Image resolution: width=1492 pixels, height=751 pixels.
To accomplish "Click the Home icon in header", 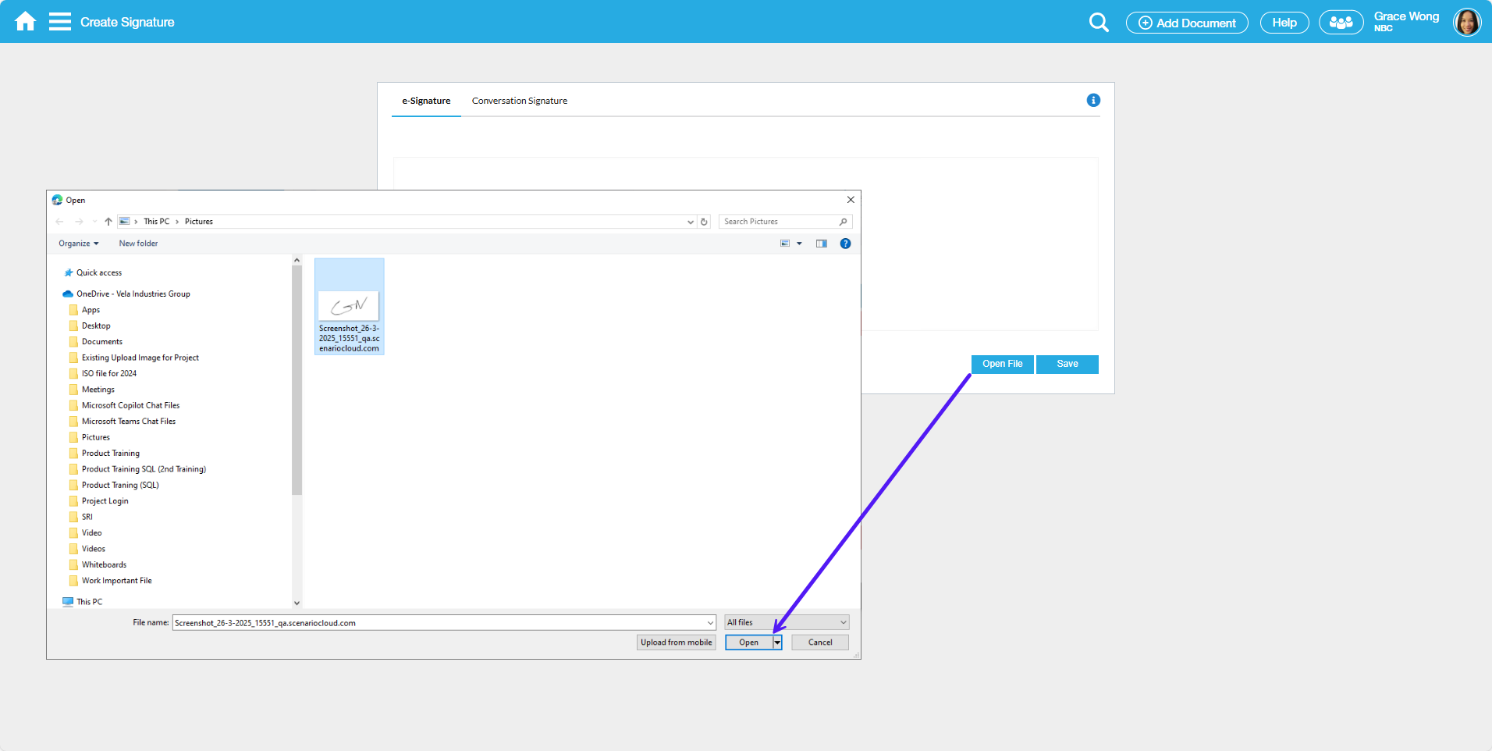I will [25, 22].
